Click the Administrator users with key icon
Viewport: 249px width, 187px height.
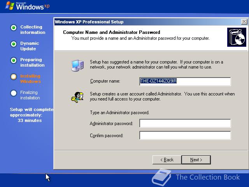77,97
